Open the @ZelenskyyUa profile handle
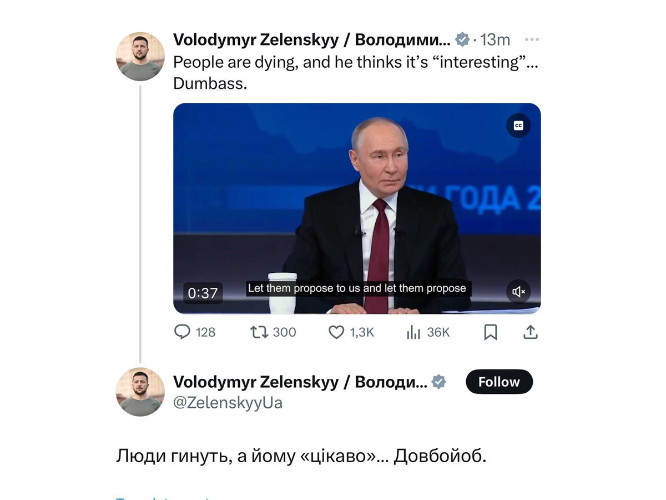Screen dimensions: 666x500 pos(228,403)
